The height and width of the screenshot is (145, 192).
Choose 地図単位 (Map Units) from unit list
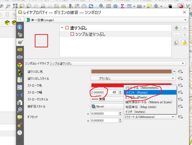(x=150, y=107)
